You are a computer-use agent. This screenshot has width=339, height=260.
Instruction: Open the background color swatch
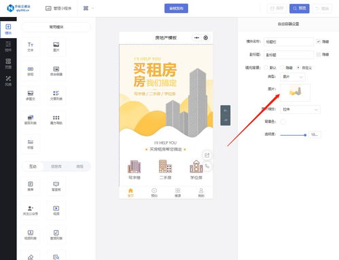[x=283, y=122]
